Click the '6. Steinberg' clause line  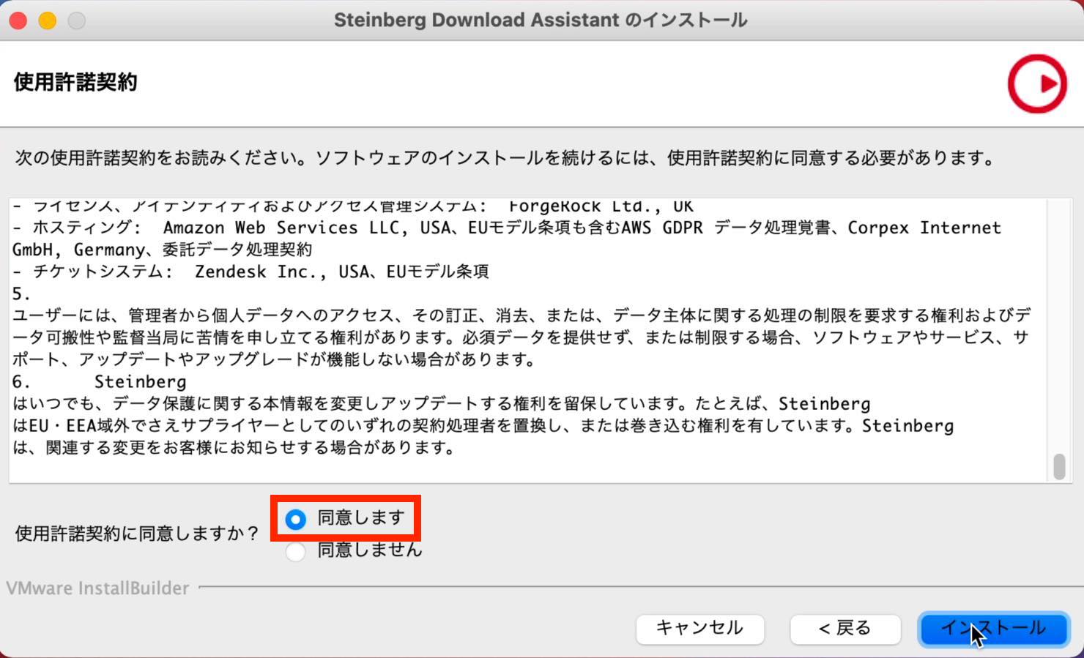point(99,381)
